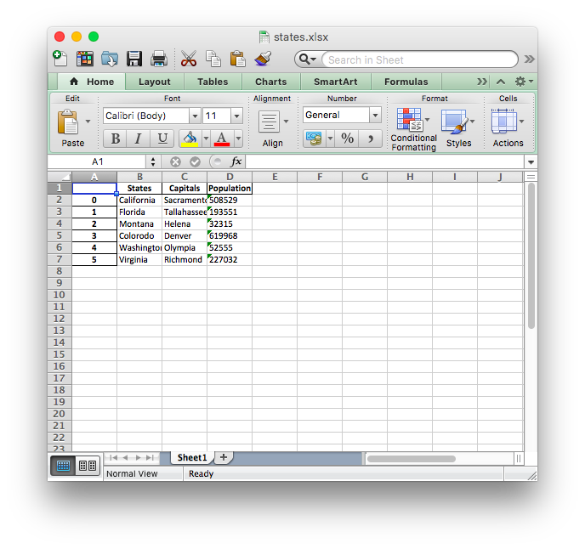585x549 pixels.
Task: Expand the General number format dropdown
Action: click(374, 115)
